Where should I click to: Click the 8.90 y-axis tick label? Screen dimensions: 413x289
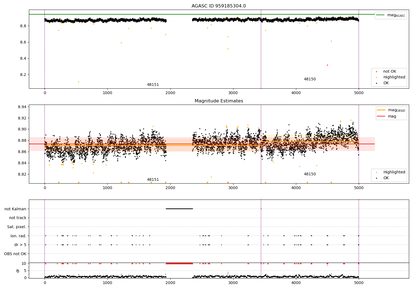click(x=22, y=129)
